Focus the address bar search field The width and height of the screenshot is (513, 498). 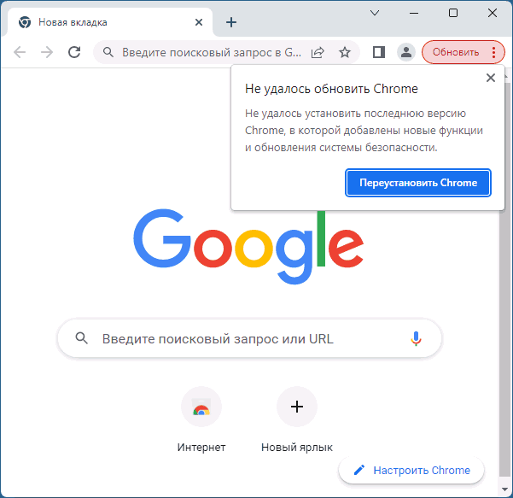tap(212, 52)
